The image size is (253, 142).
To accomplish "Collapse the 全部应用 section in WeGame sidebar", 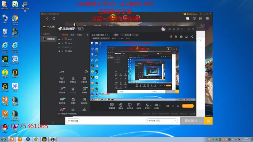I will [x=46, y=34].
